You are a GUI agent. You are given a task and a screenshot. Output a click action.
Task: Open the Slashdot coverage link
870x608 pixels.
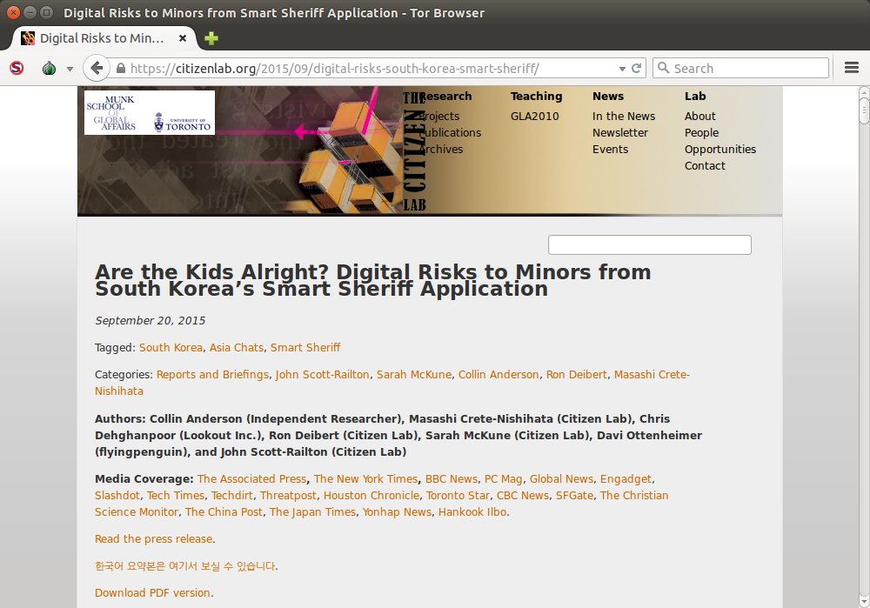[x=117, y=496]
